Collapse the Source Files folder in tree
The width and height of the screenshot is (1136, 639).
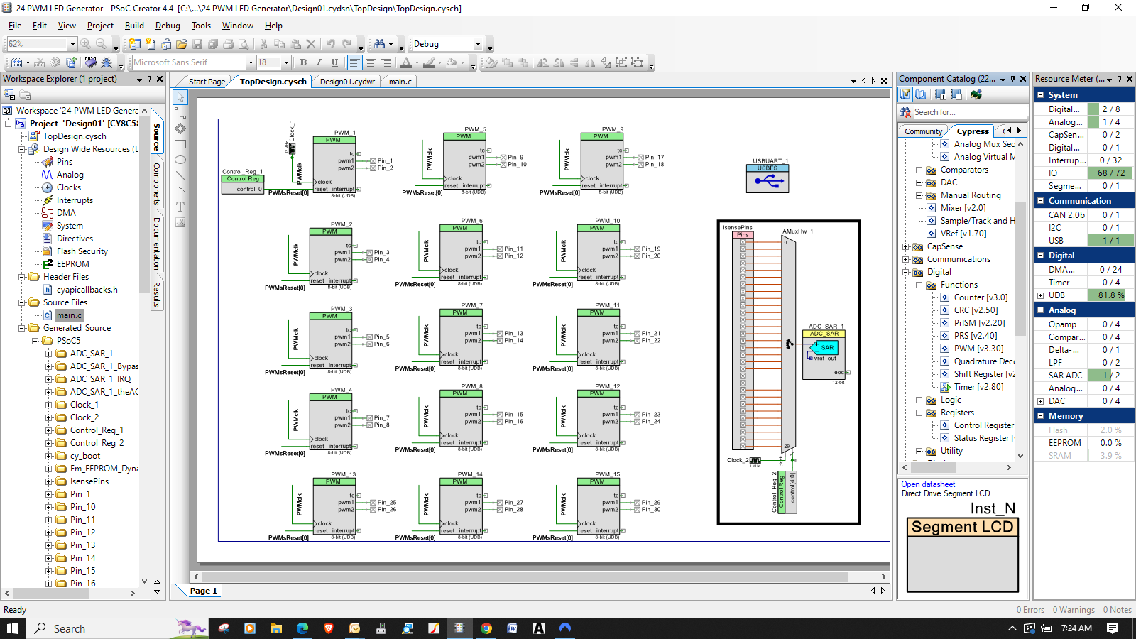[22, 302]
